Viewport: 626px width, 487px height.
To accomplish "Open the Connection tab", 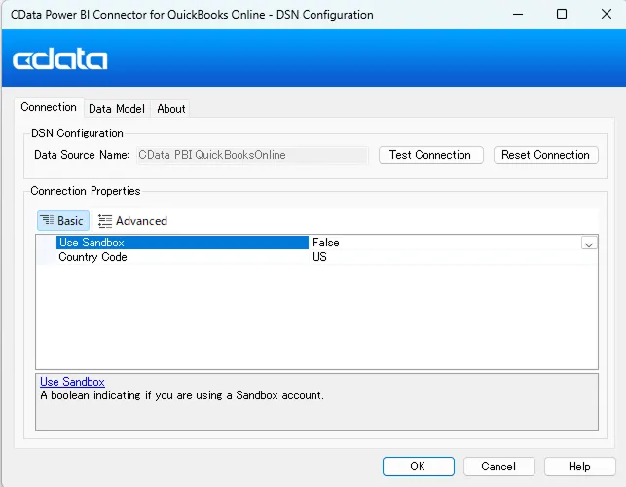I will click(x=49, y=107).
